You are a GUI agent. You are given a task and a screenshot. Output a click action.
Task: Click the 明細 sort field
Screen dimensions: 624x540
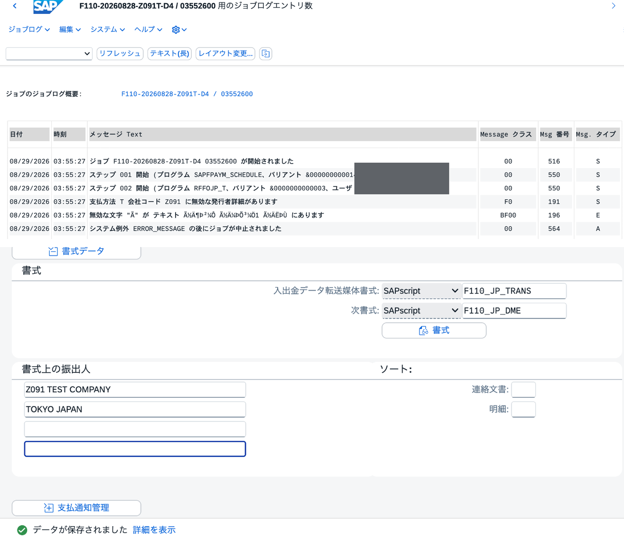[524, 409]
